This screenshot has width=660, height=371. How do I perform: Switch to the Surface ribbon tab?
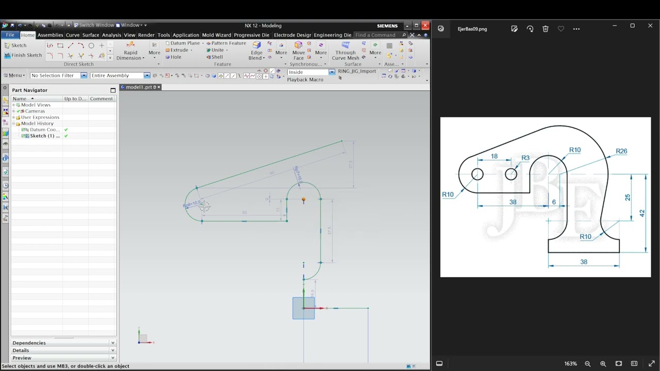click(x=91, y=35)
